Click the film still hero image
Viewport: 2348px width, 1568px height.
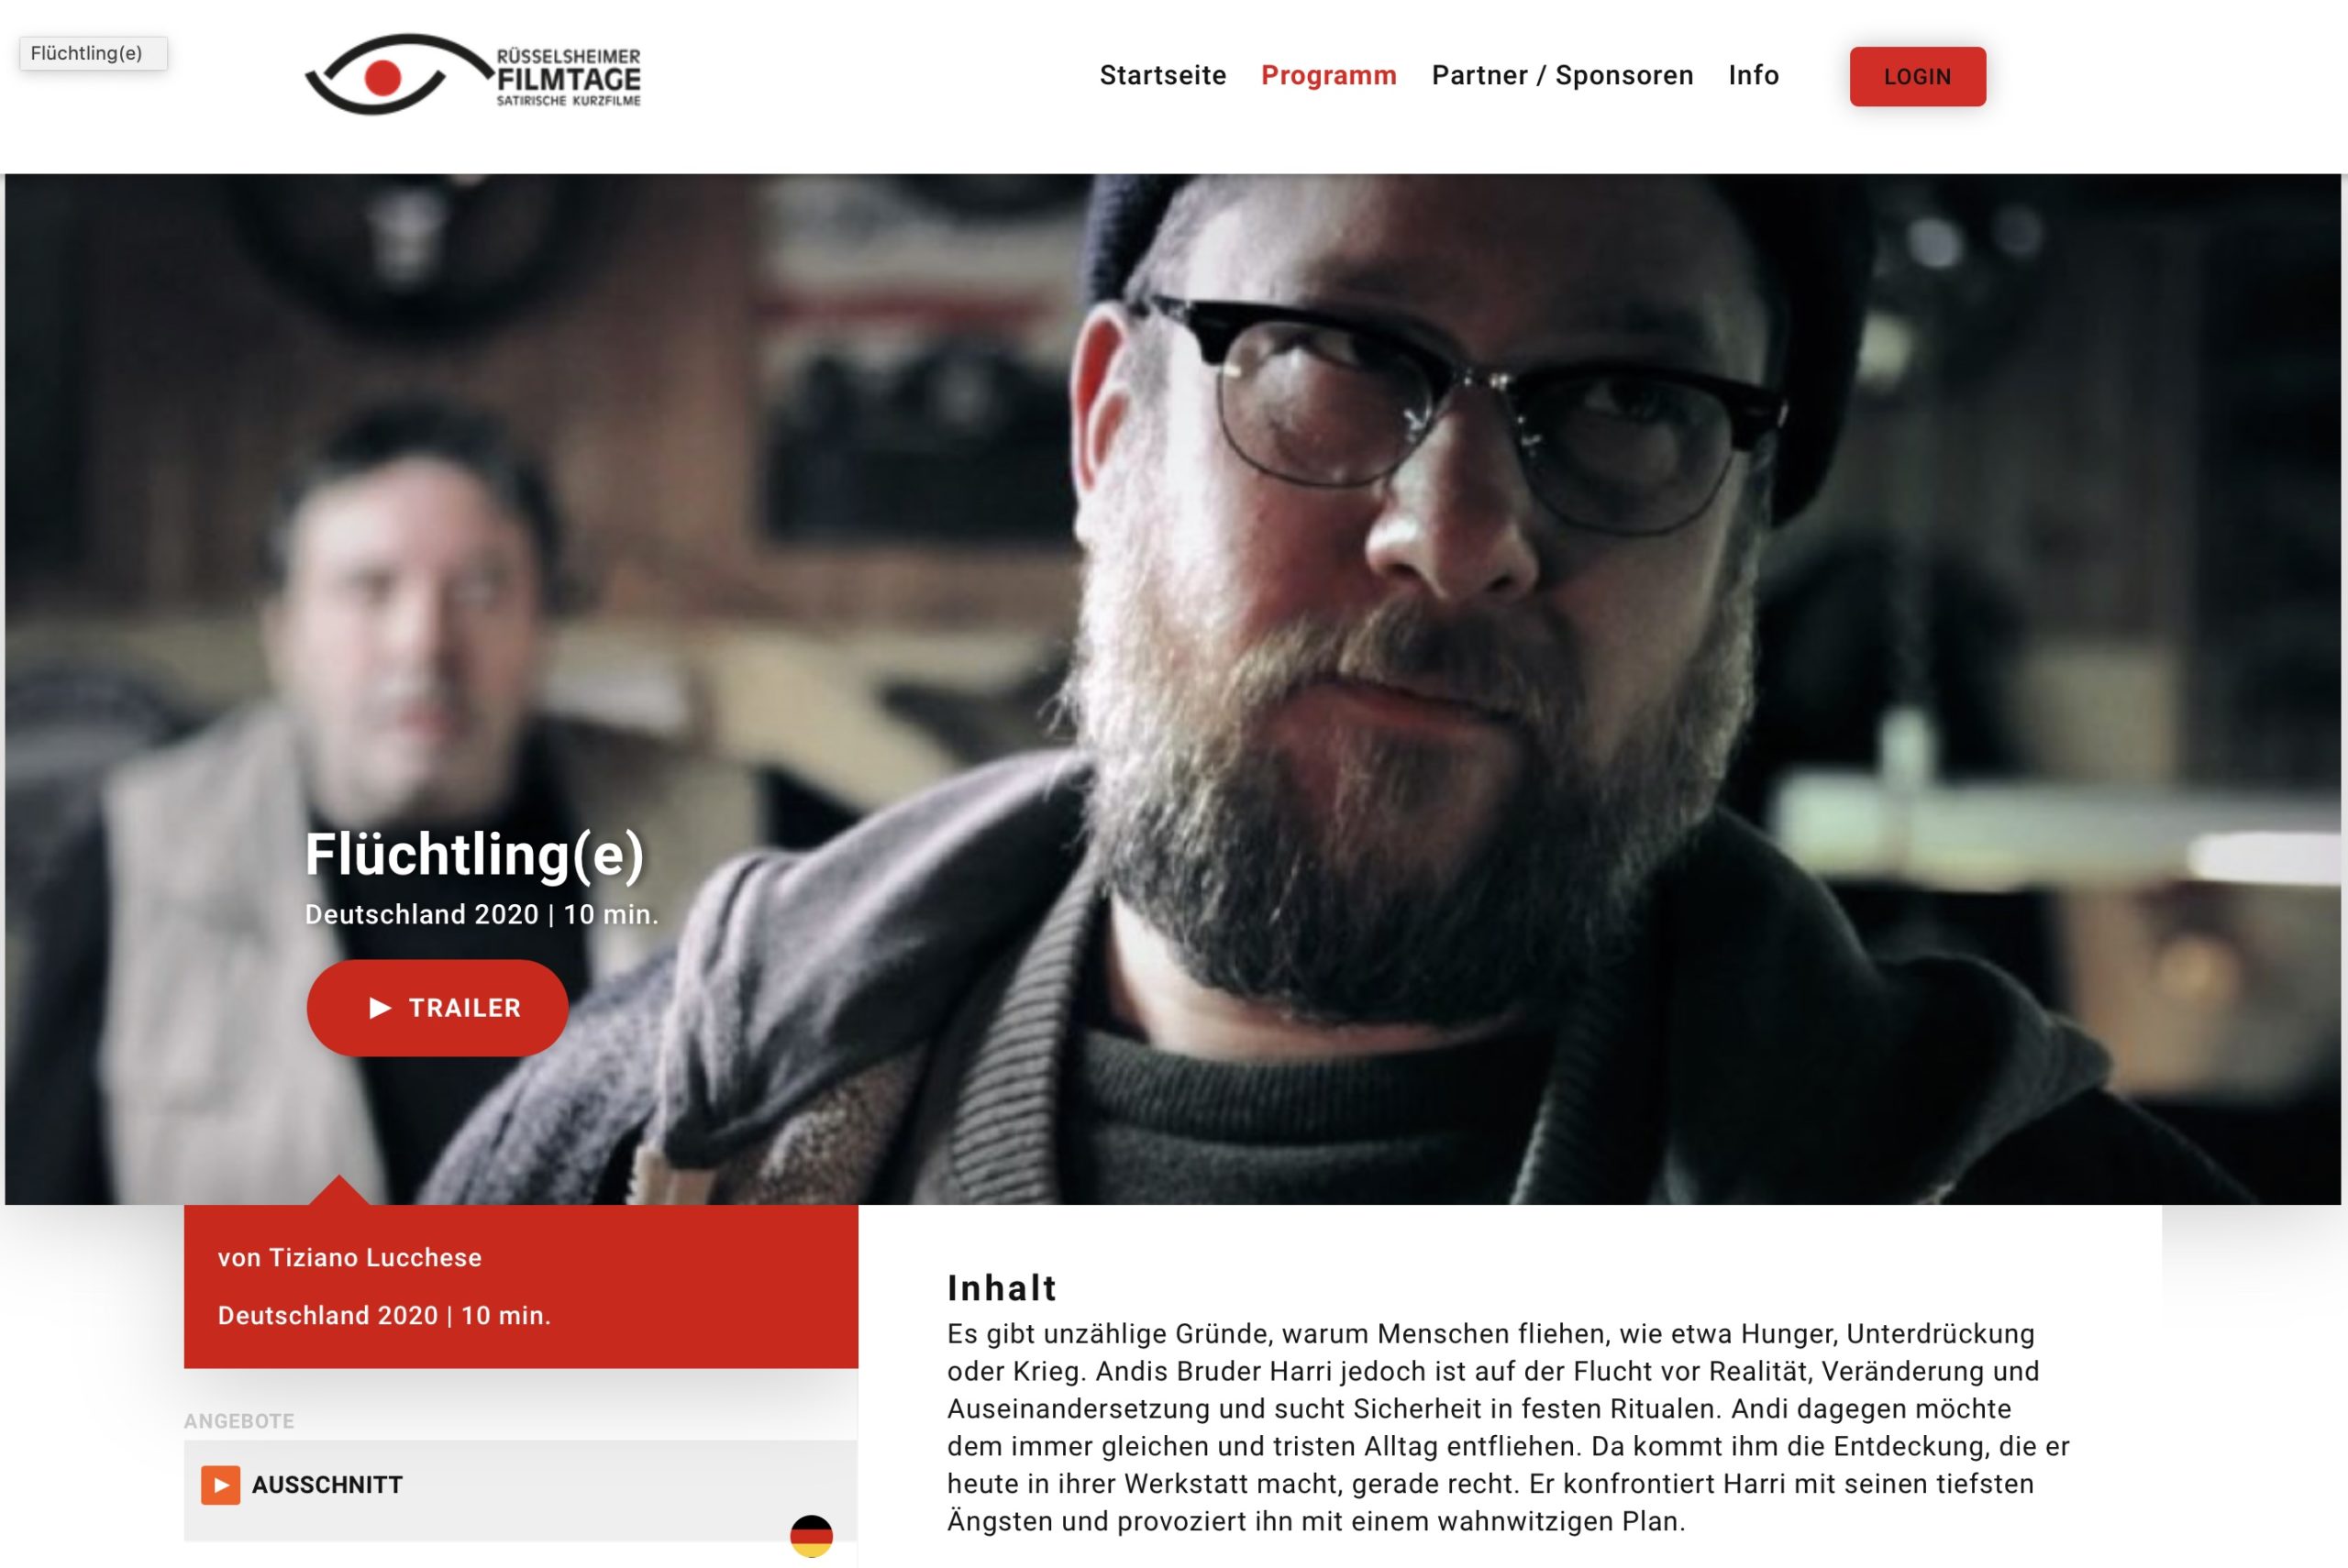click(1173, 689)
